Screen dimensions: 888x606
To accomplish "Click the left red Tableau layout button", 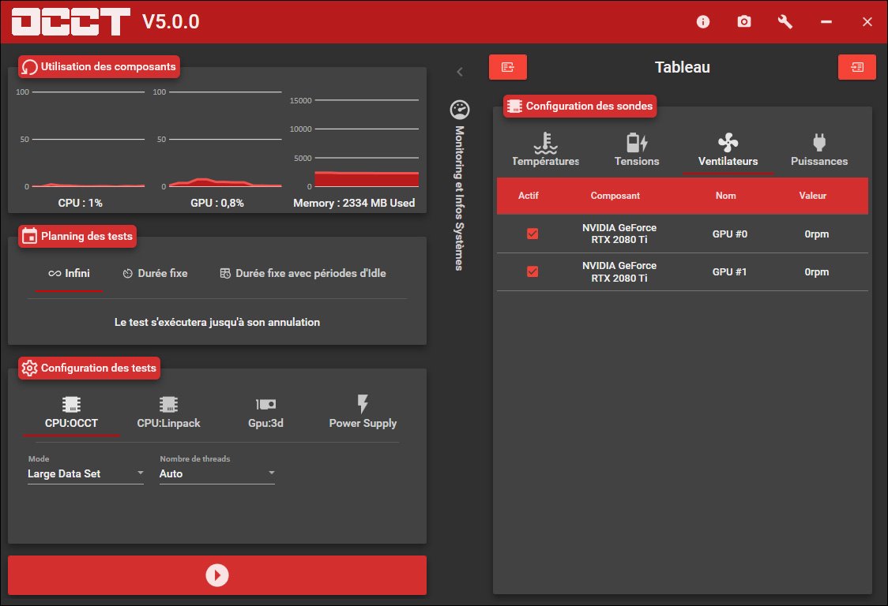I will point(508,67).
